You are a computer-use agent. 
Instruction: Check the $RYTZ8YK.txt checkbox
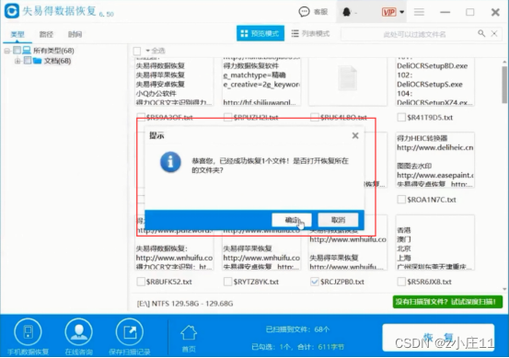click(x=228, y=282)
